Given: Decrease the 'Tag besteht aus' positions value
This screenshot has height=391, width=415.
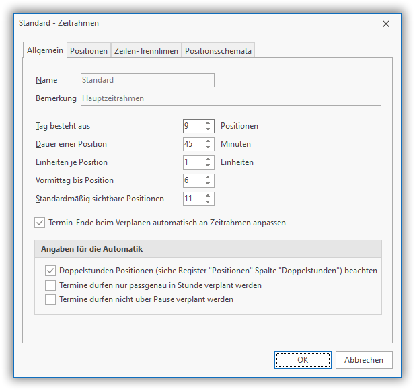Looking at the screenshot, I should 209,129.
